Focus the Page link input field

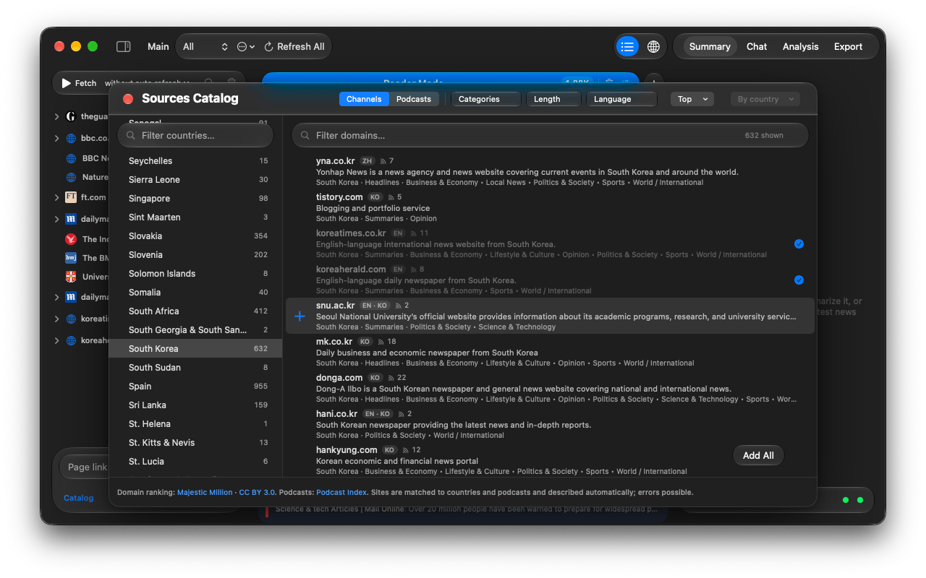85,467
